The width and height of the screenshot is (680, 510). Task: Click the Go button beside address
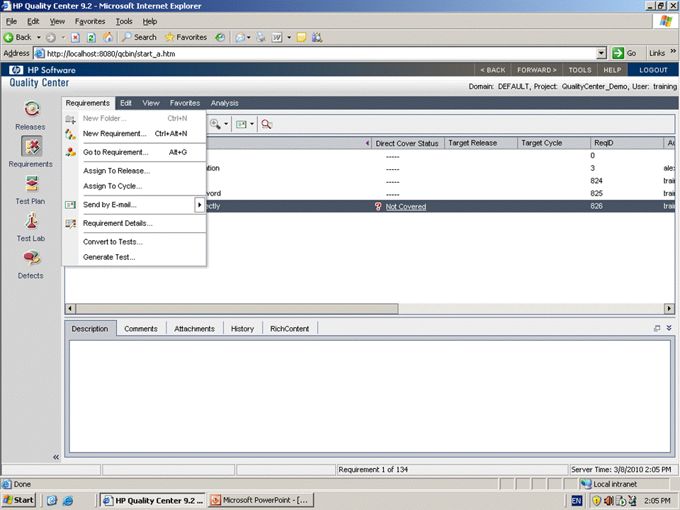(x=625, y=53)
